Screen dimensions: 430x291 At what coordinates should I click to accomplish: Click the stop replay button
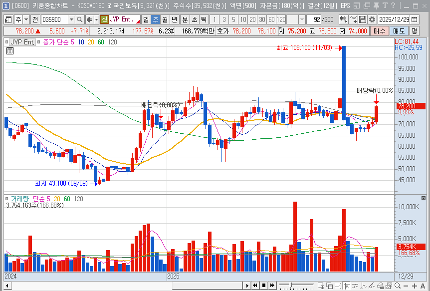[263, 286]
